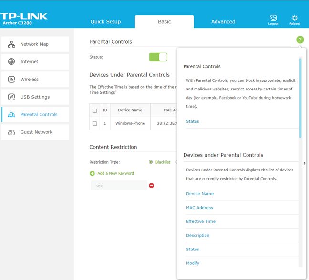Open Internet settings from the sidebar
This screenshot has width=309, height=280.
[35, 61]
